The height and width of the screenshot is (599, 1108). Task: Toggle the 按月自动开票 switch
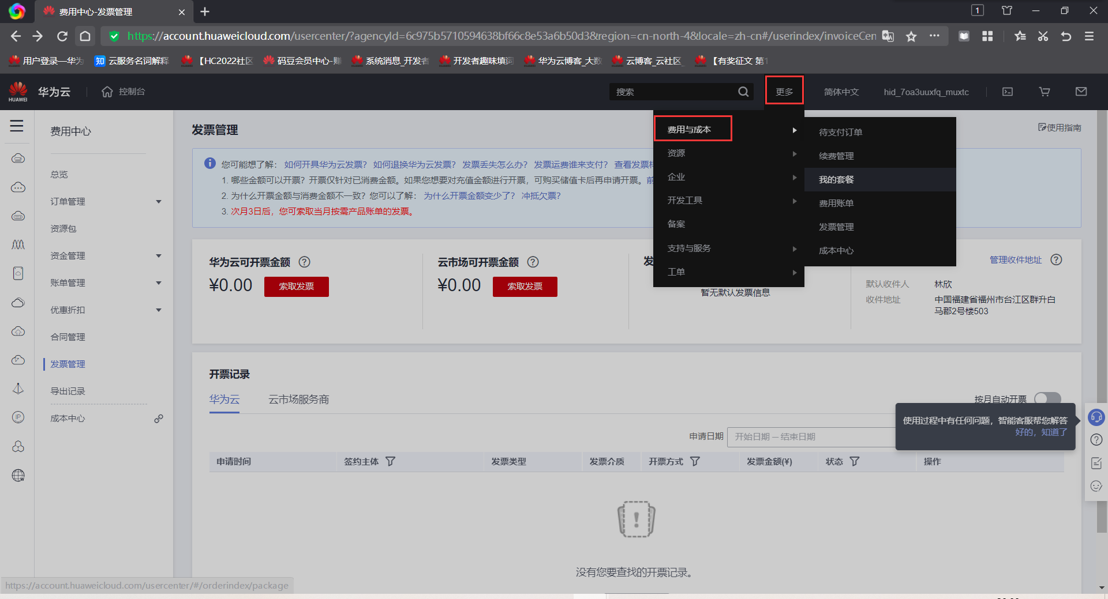tap(1047, 398)
